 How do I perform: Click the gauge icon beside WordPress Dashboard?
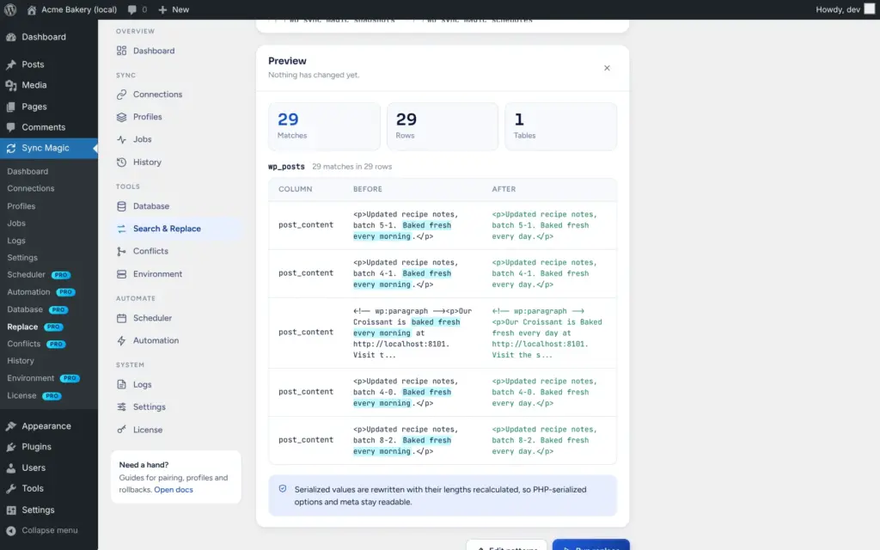click(x=10, y=37)
